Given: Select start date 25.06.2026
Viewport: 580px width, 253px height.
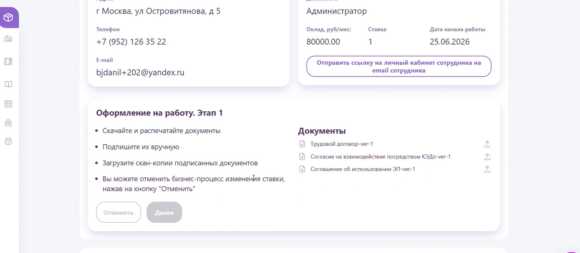Looking at the screenshot, I should point(450,42).
